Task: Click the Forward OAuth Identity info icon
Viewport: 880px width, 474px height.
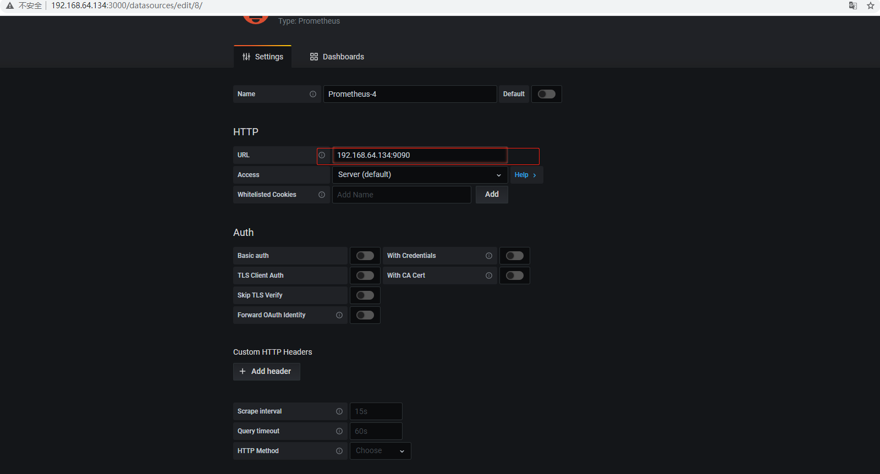Action: click(339, 315)
